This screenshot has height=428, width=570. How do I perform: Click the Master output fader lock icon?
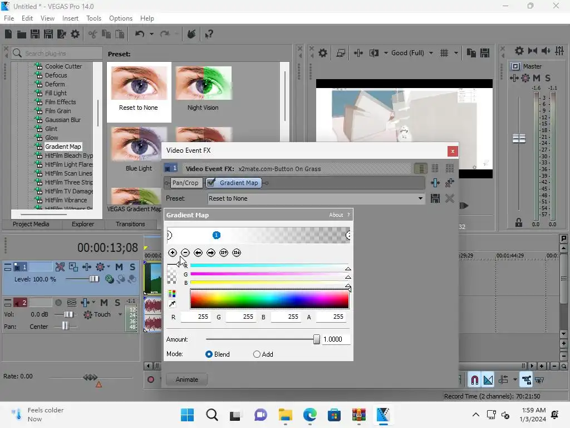(x=519, y=223)
